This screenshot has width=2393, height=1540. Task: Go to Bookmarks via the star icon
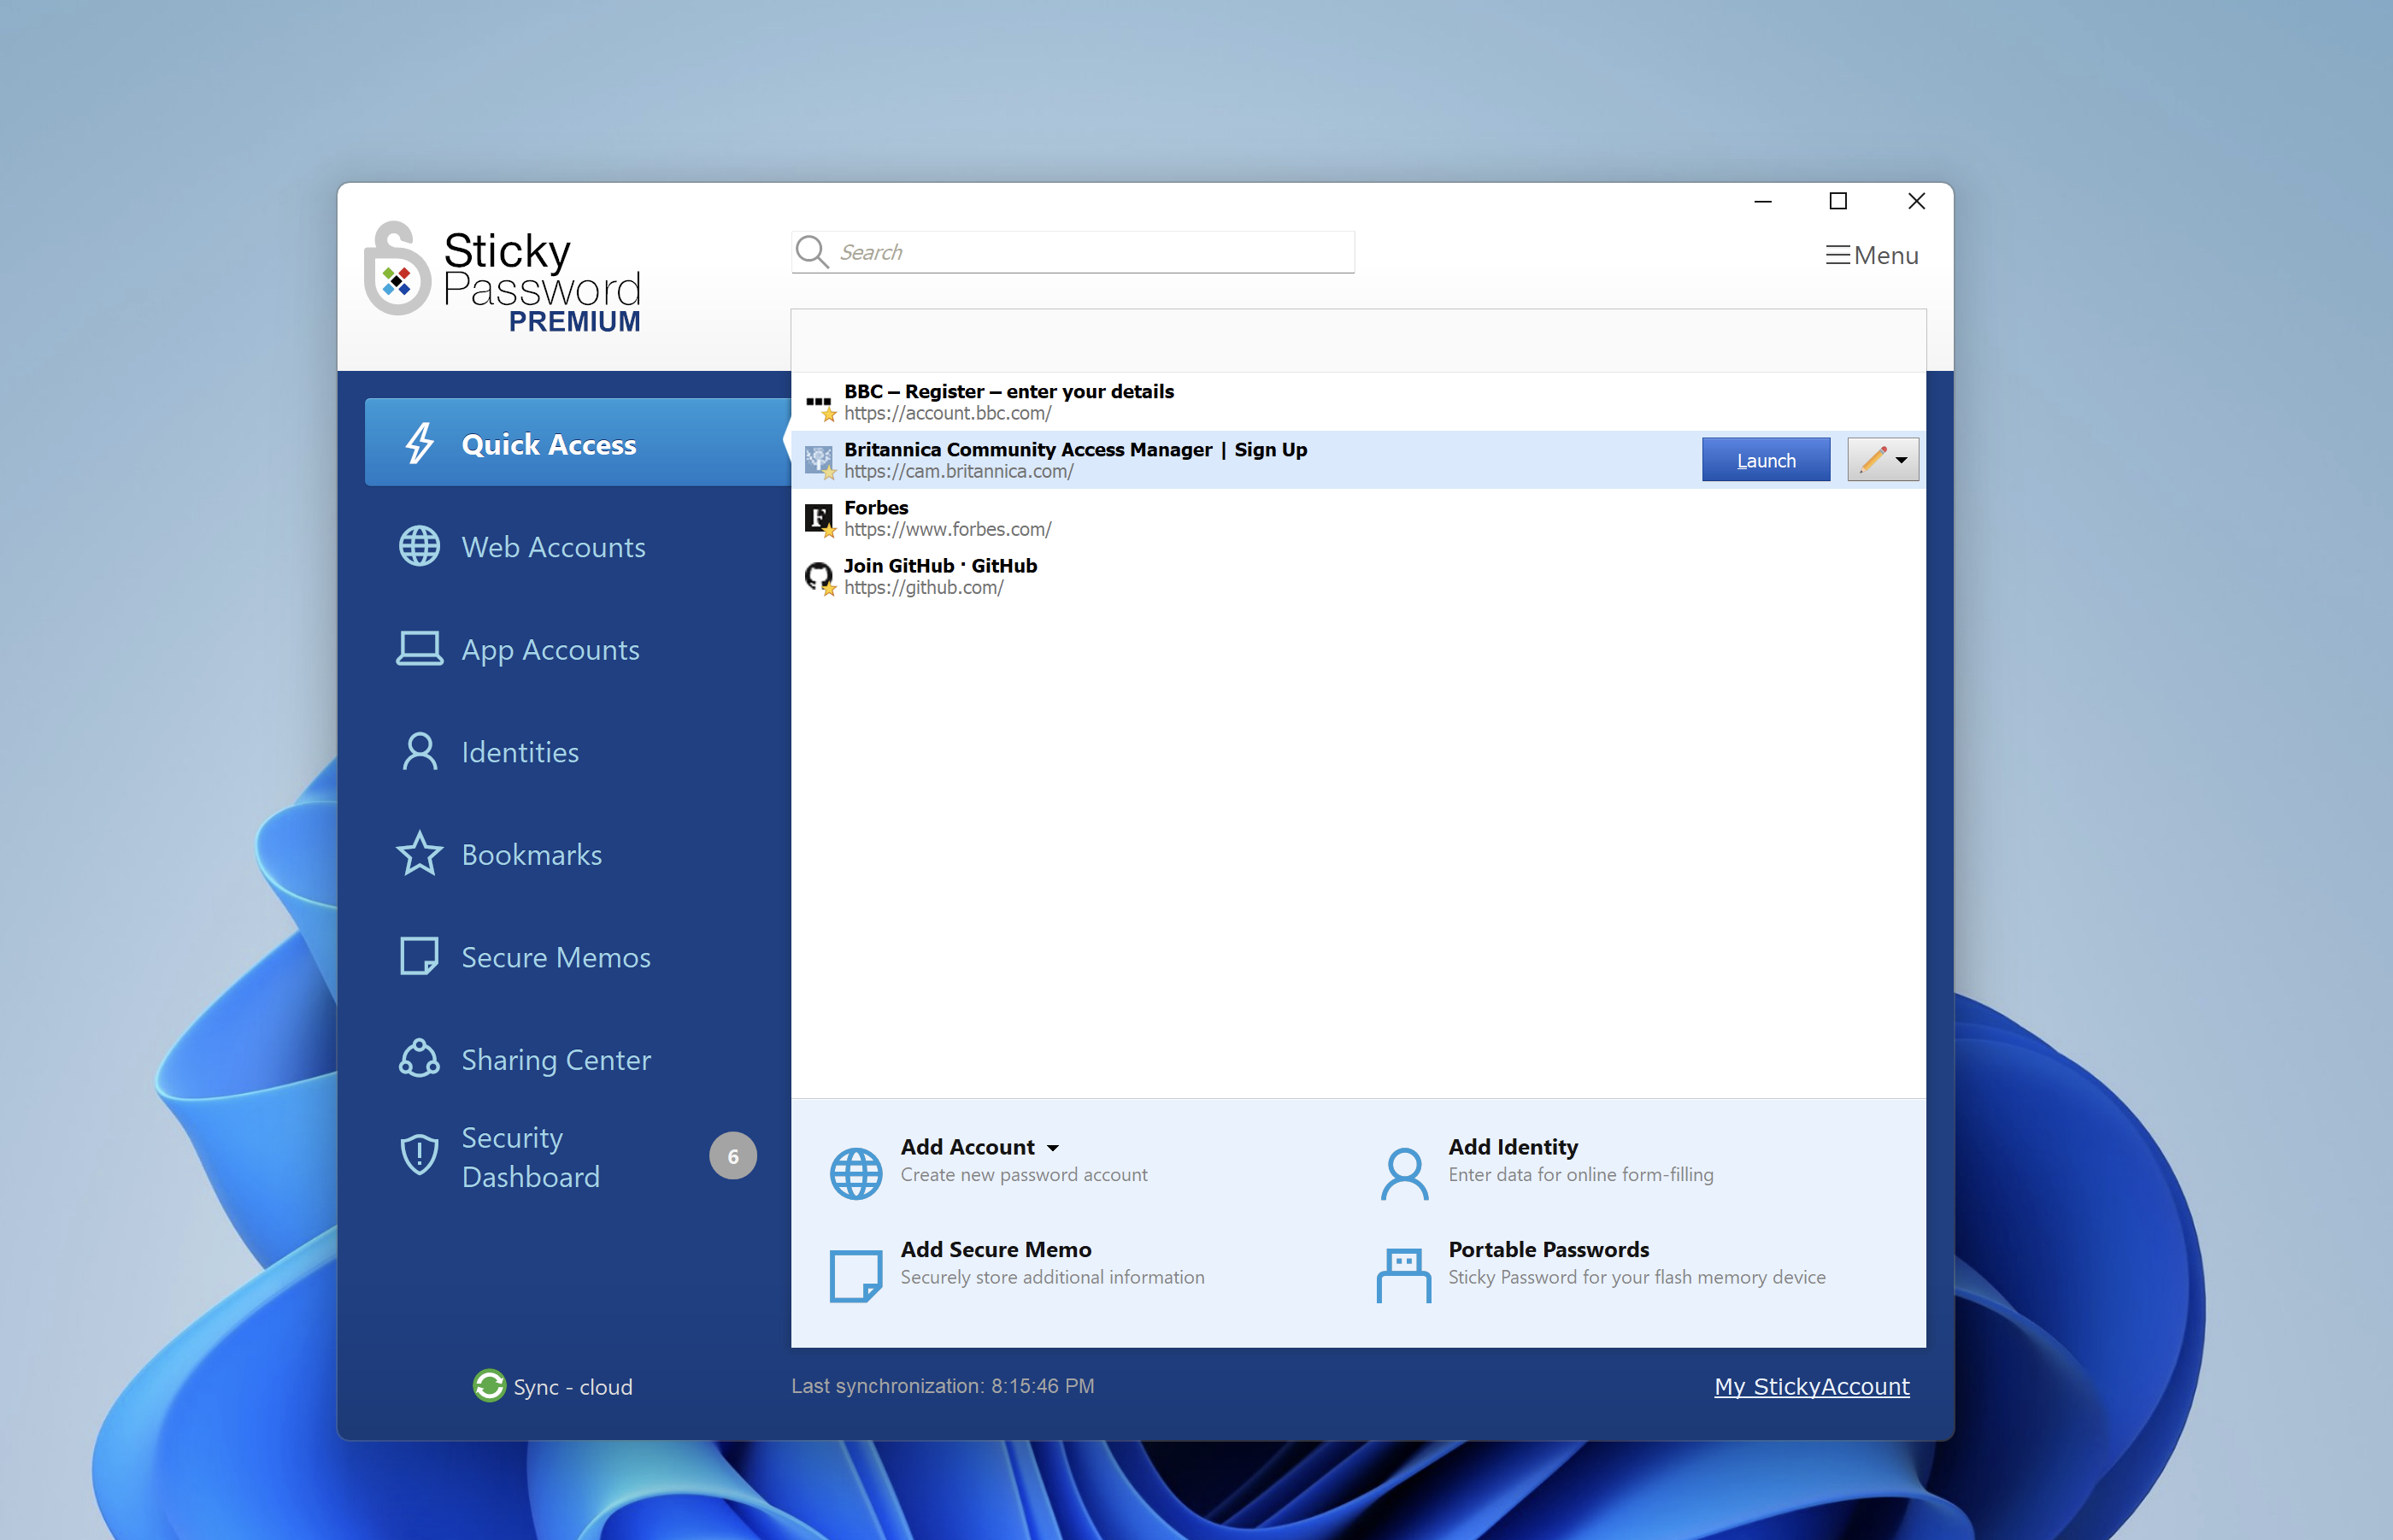pyautogui.click(x=419, y=854)
